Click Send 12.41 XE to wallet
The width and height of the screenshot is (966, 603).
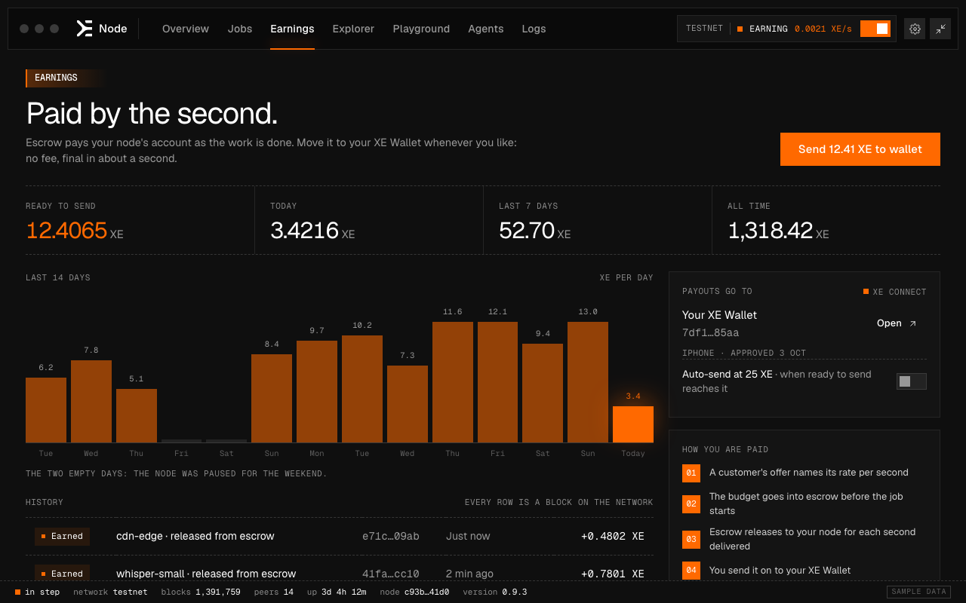(860, 149)
